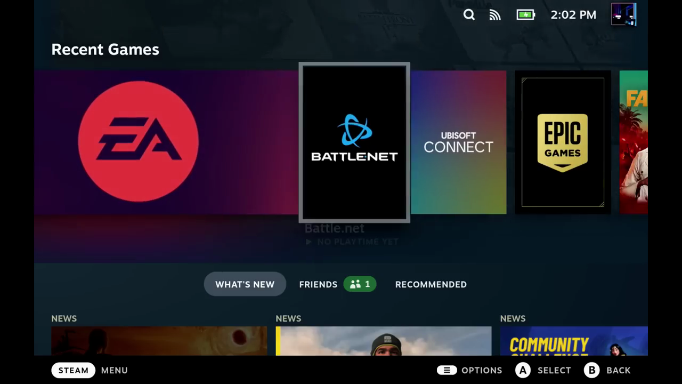Click the Options menu icon
682x384 pixels.
coord(446,370)
